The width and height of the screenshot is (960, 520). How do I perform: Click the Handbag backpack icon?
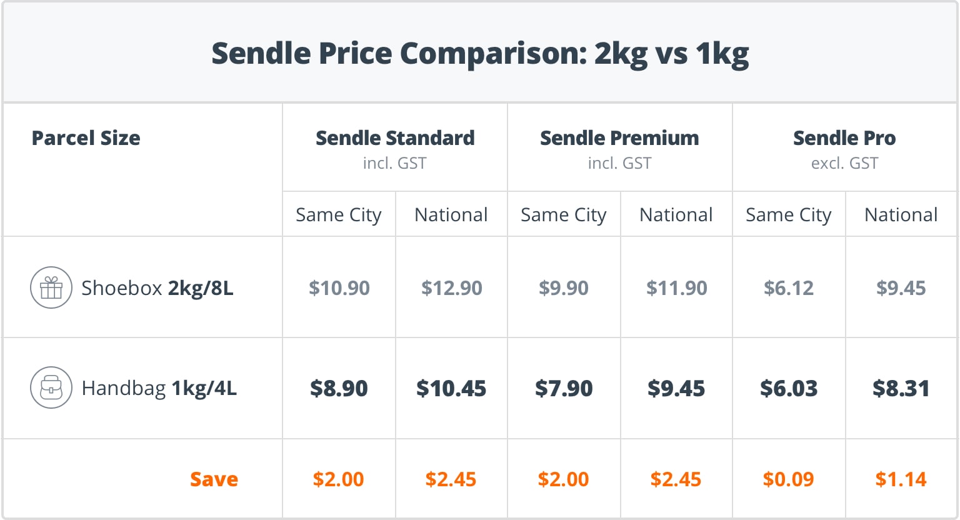51,388
